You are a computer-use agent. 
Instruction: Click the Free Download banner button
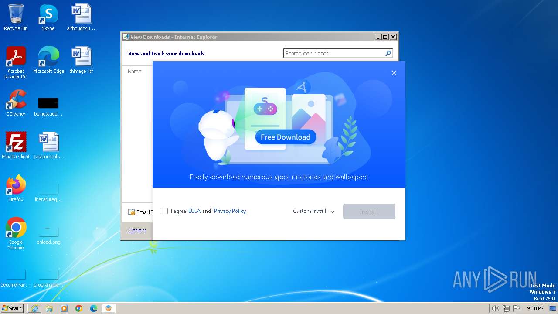(286, 137)
